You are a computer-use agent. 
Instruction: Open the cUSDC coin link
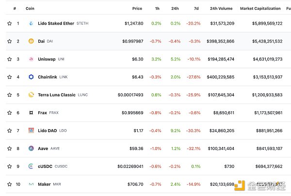45,166
